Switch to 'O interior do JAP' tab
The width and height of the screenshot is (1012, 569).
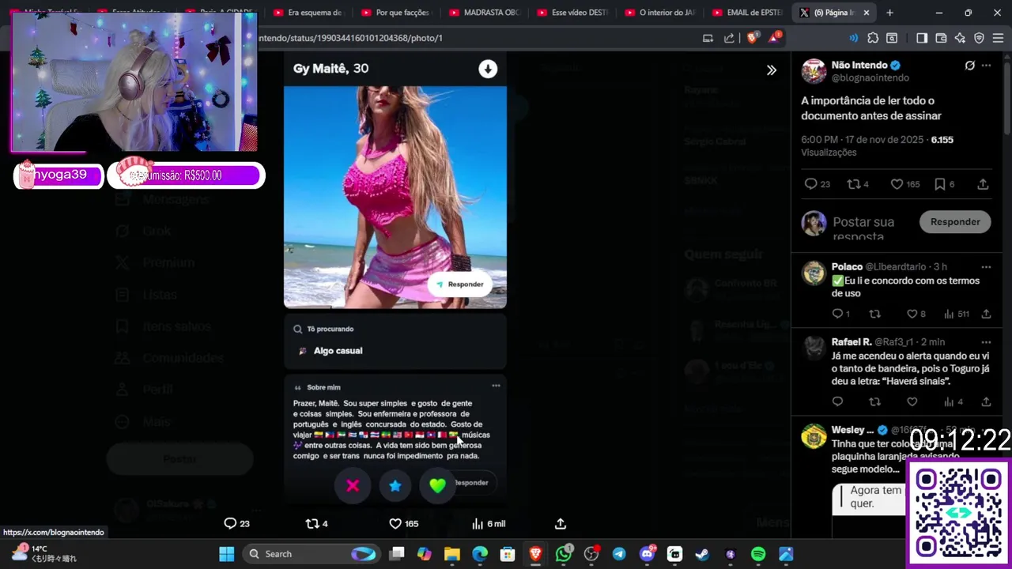[x=659, y=13]
